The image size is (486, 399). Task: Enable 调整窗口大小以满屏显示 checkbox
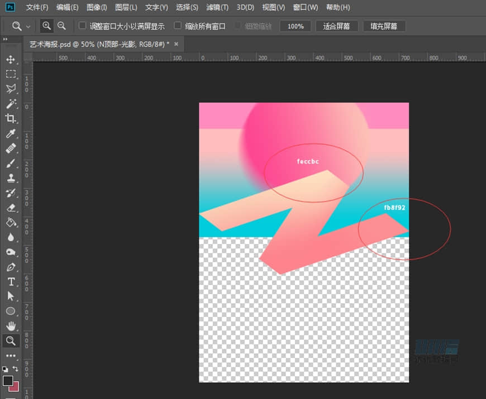pos(83,26)
